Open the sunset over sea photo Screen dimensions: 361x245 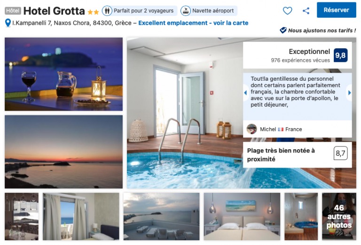pyautogui.click(x=64, y=152)
